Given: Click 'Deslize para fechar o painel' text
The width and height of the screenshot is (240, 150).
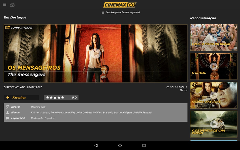Looking at the screenshot, I should [123, 12].
